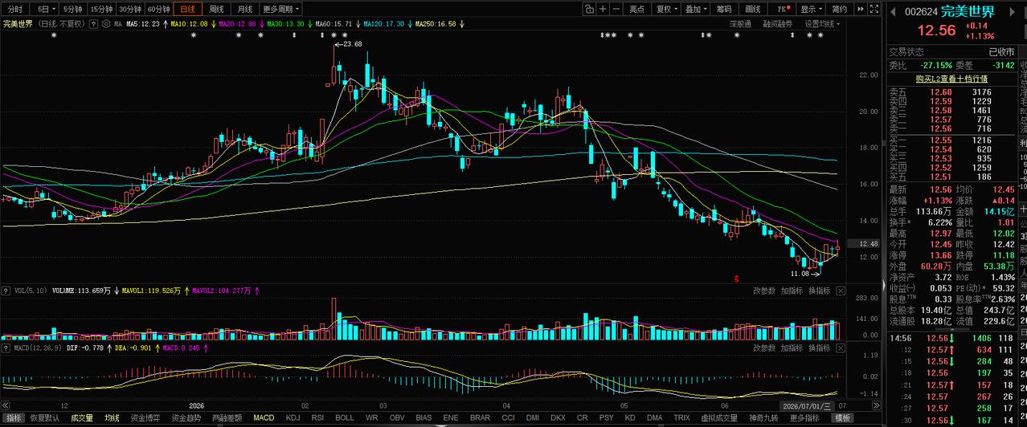Click 换指标 in volume panel
The image size is (1027, 427).
click(819, 291)
